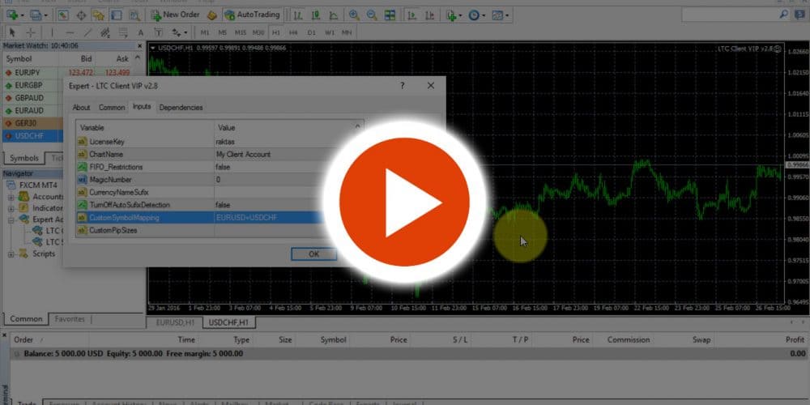The image size is (810, 405).
Task: Click the dialog's question-mark help button
Action: point(403,86)
